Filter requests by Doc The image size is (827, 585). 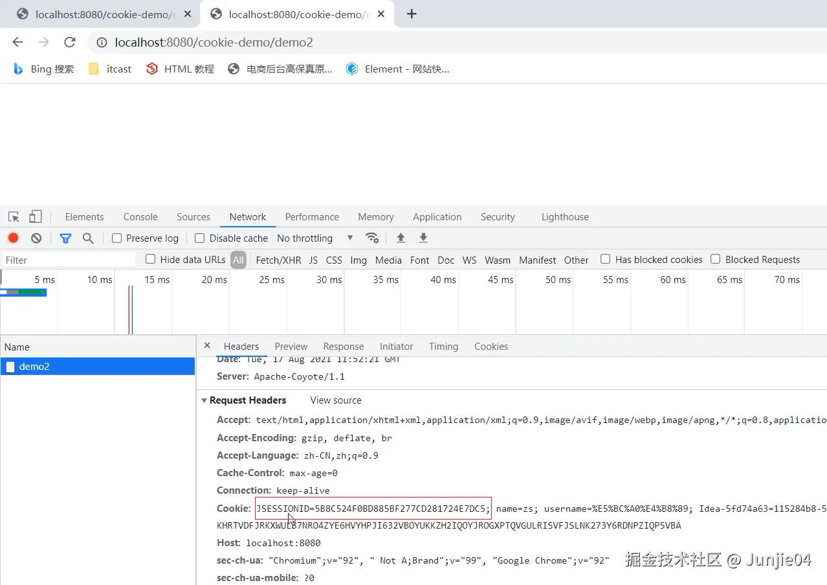[x=446, y=260]
